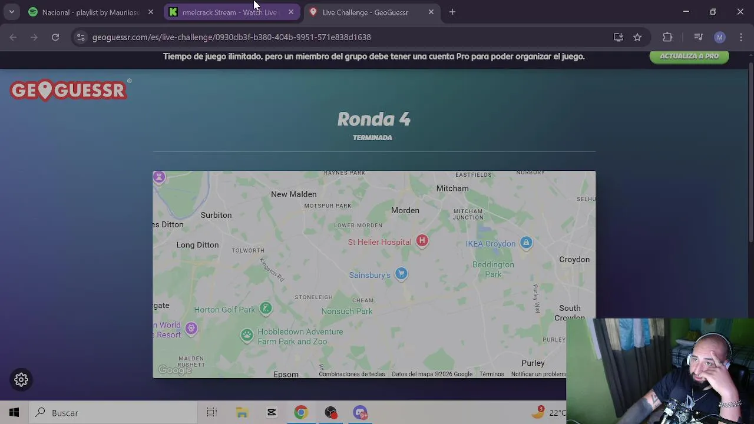Click the purple marker at map top-left corner
Viewport: 754px width, 424px height.
point(158,177)
